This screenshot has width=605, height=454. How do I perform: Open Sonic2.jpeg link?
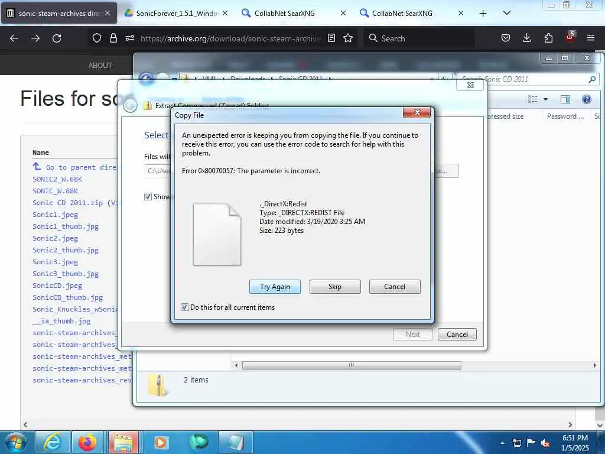55,238
